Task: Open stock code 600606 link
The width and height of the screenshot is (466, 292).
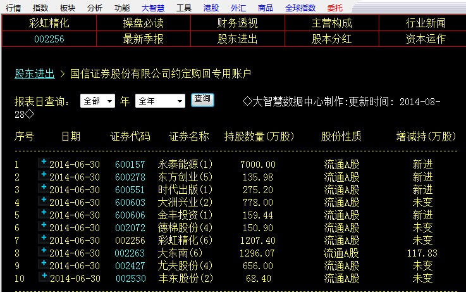Action: (130, 215)
